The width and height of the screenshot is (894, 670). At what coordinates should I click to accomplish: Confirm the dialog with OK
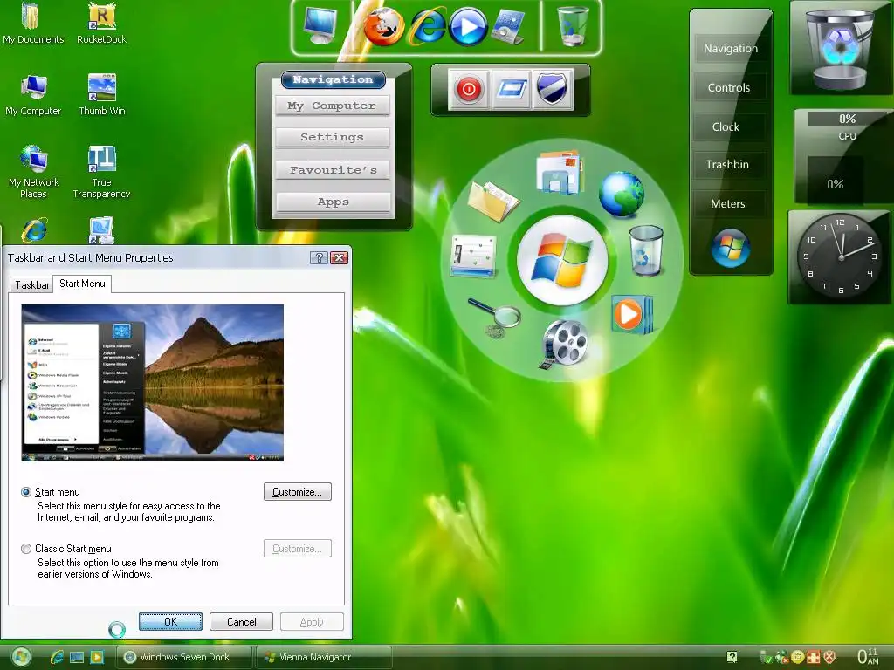click(170, 621)
